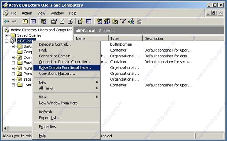Expand the muha organizational unit node

coord(13,68)
